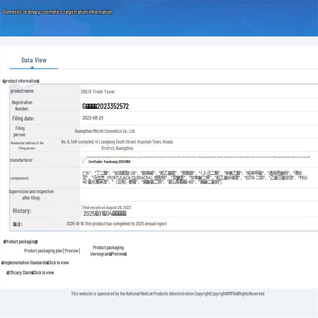Select filing person Guangzhou Meichi Cosmetics Co., Ltd.
This screenshot has width=318, height=318.
click(105, 131)
